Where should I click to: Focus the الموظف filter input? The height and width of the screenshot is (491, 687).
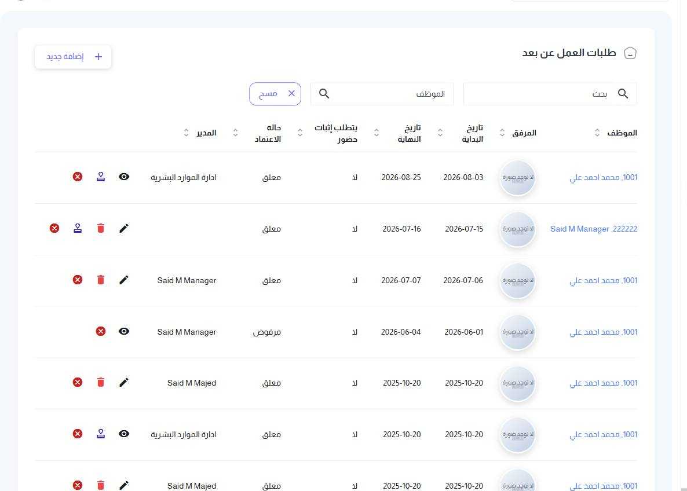[x=382, y=94]
